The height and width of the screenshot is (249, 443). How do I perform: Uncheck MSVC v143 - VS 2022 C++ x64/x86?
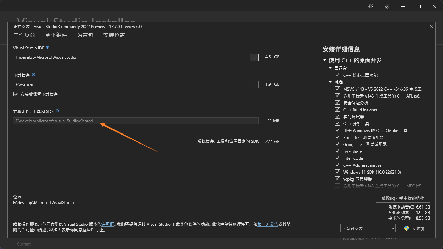coord(337,89)
